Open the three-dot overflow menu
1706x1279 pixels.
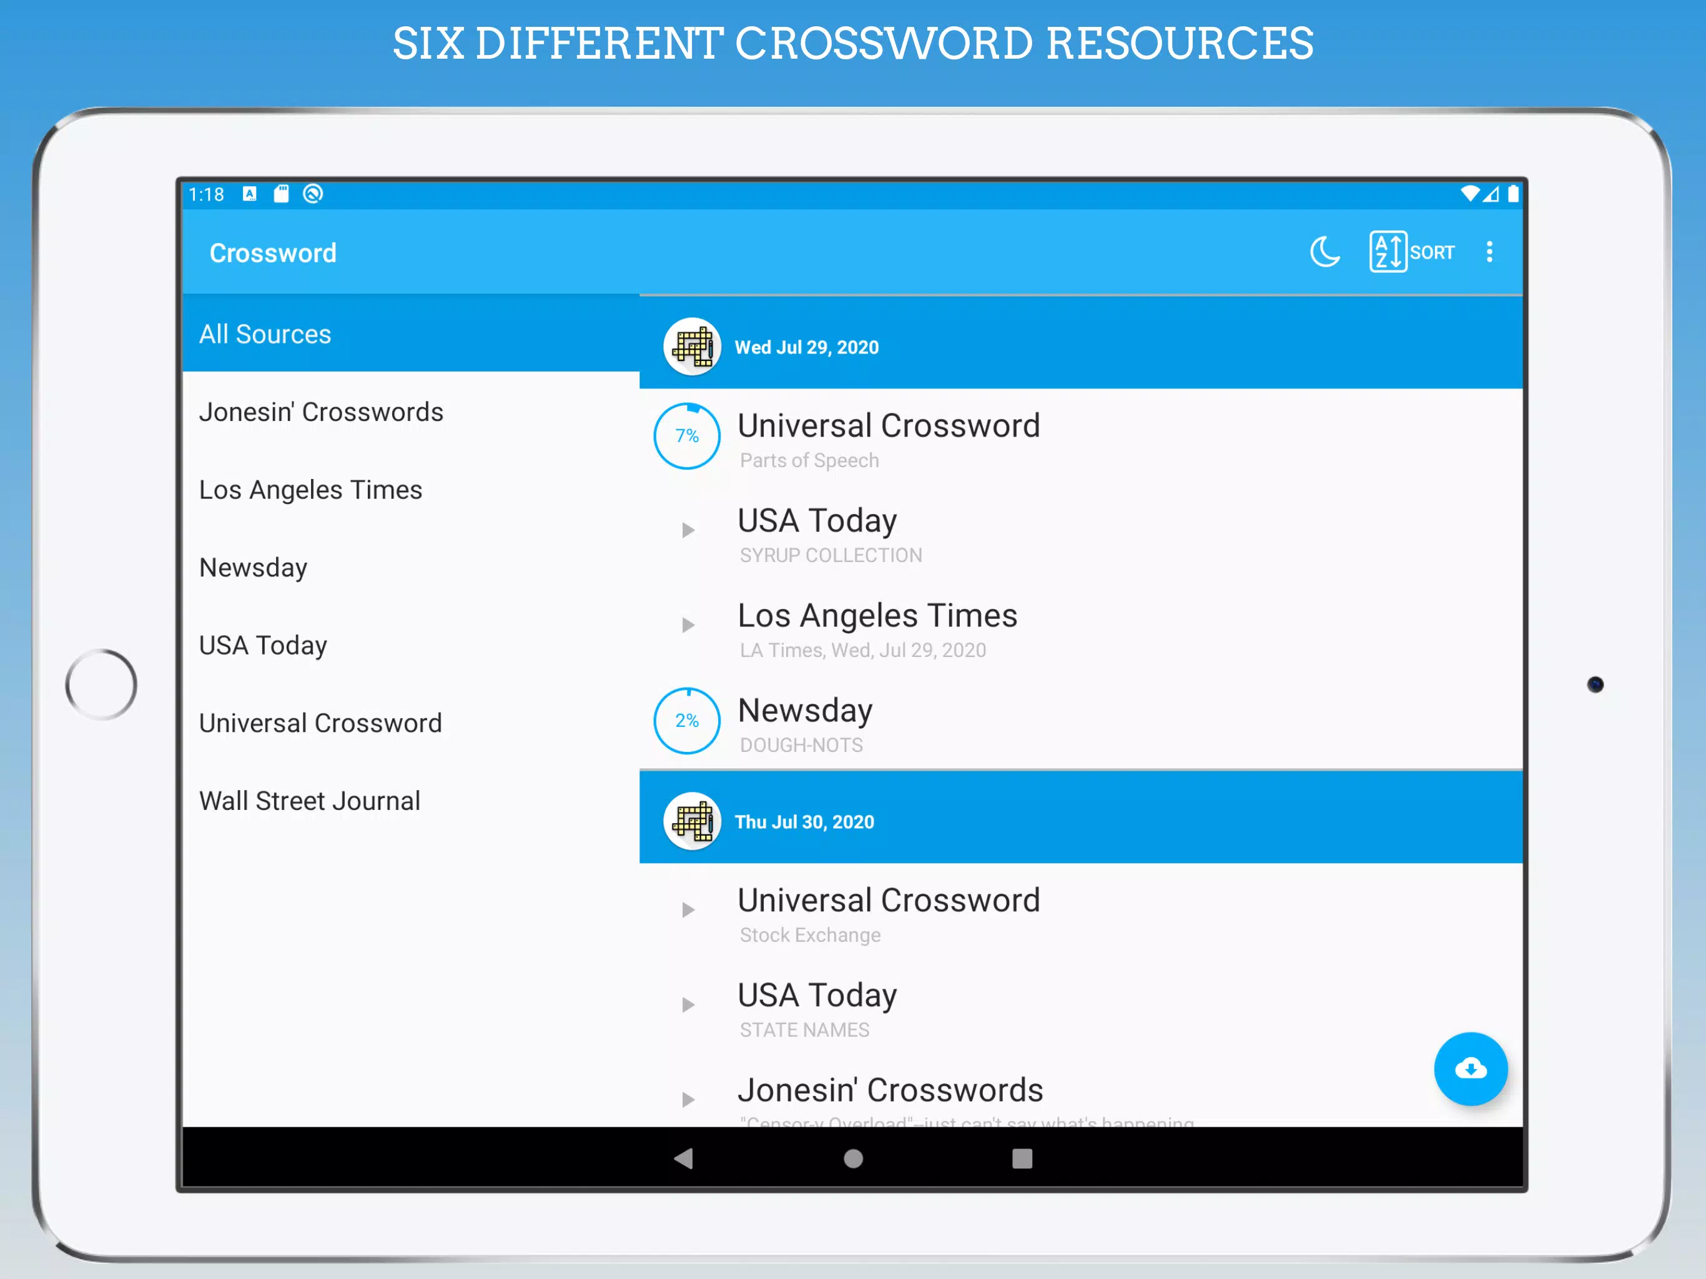pos(1489,252)
